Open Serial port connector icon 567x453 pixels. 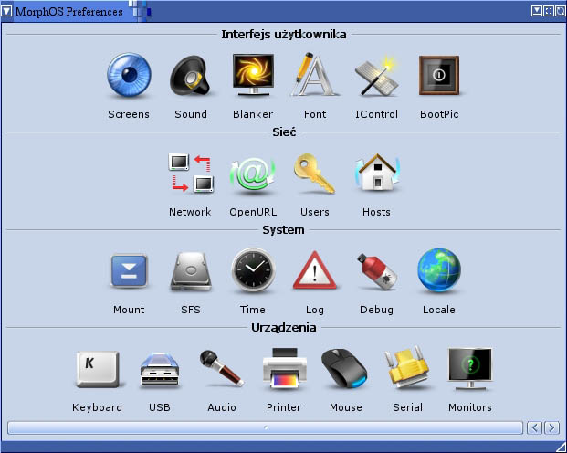(x=408, y=367)
